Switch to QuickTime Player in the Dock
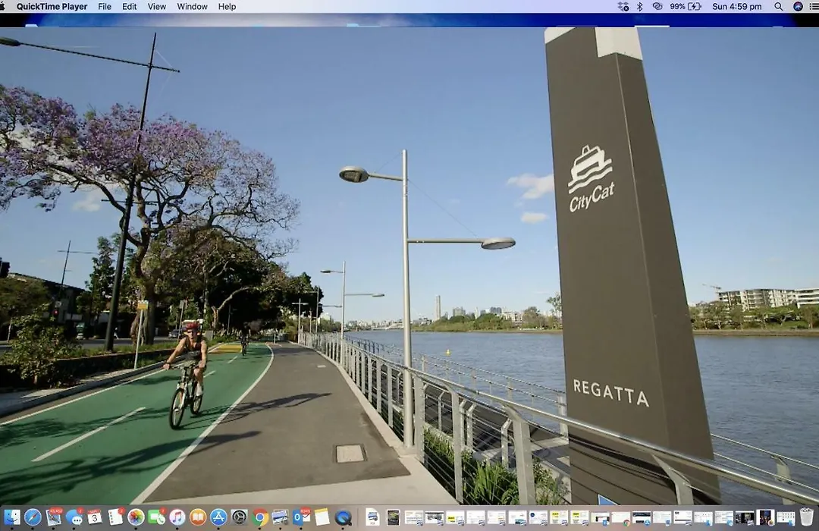 (x=344, y=517)
